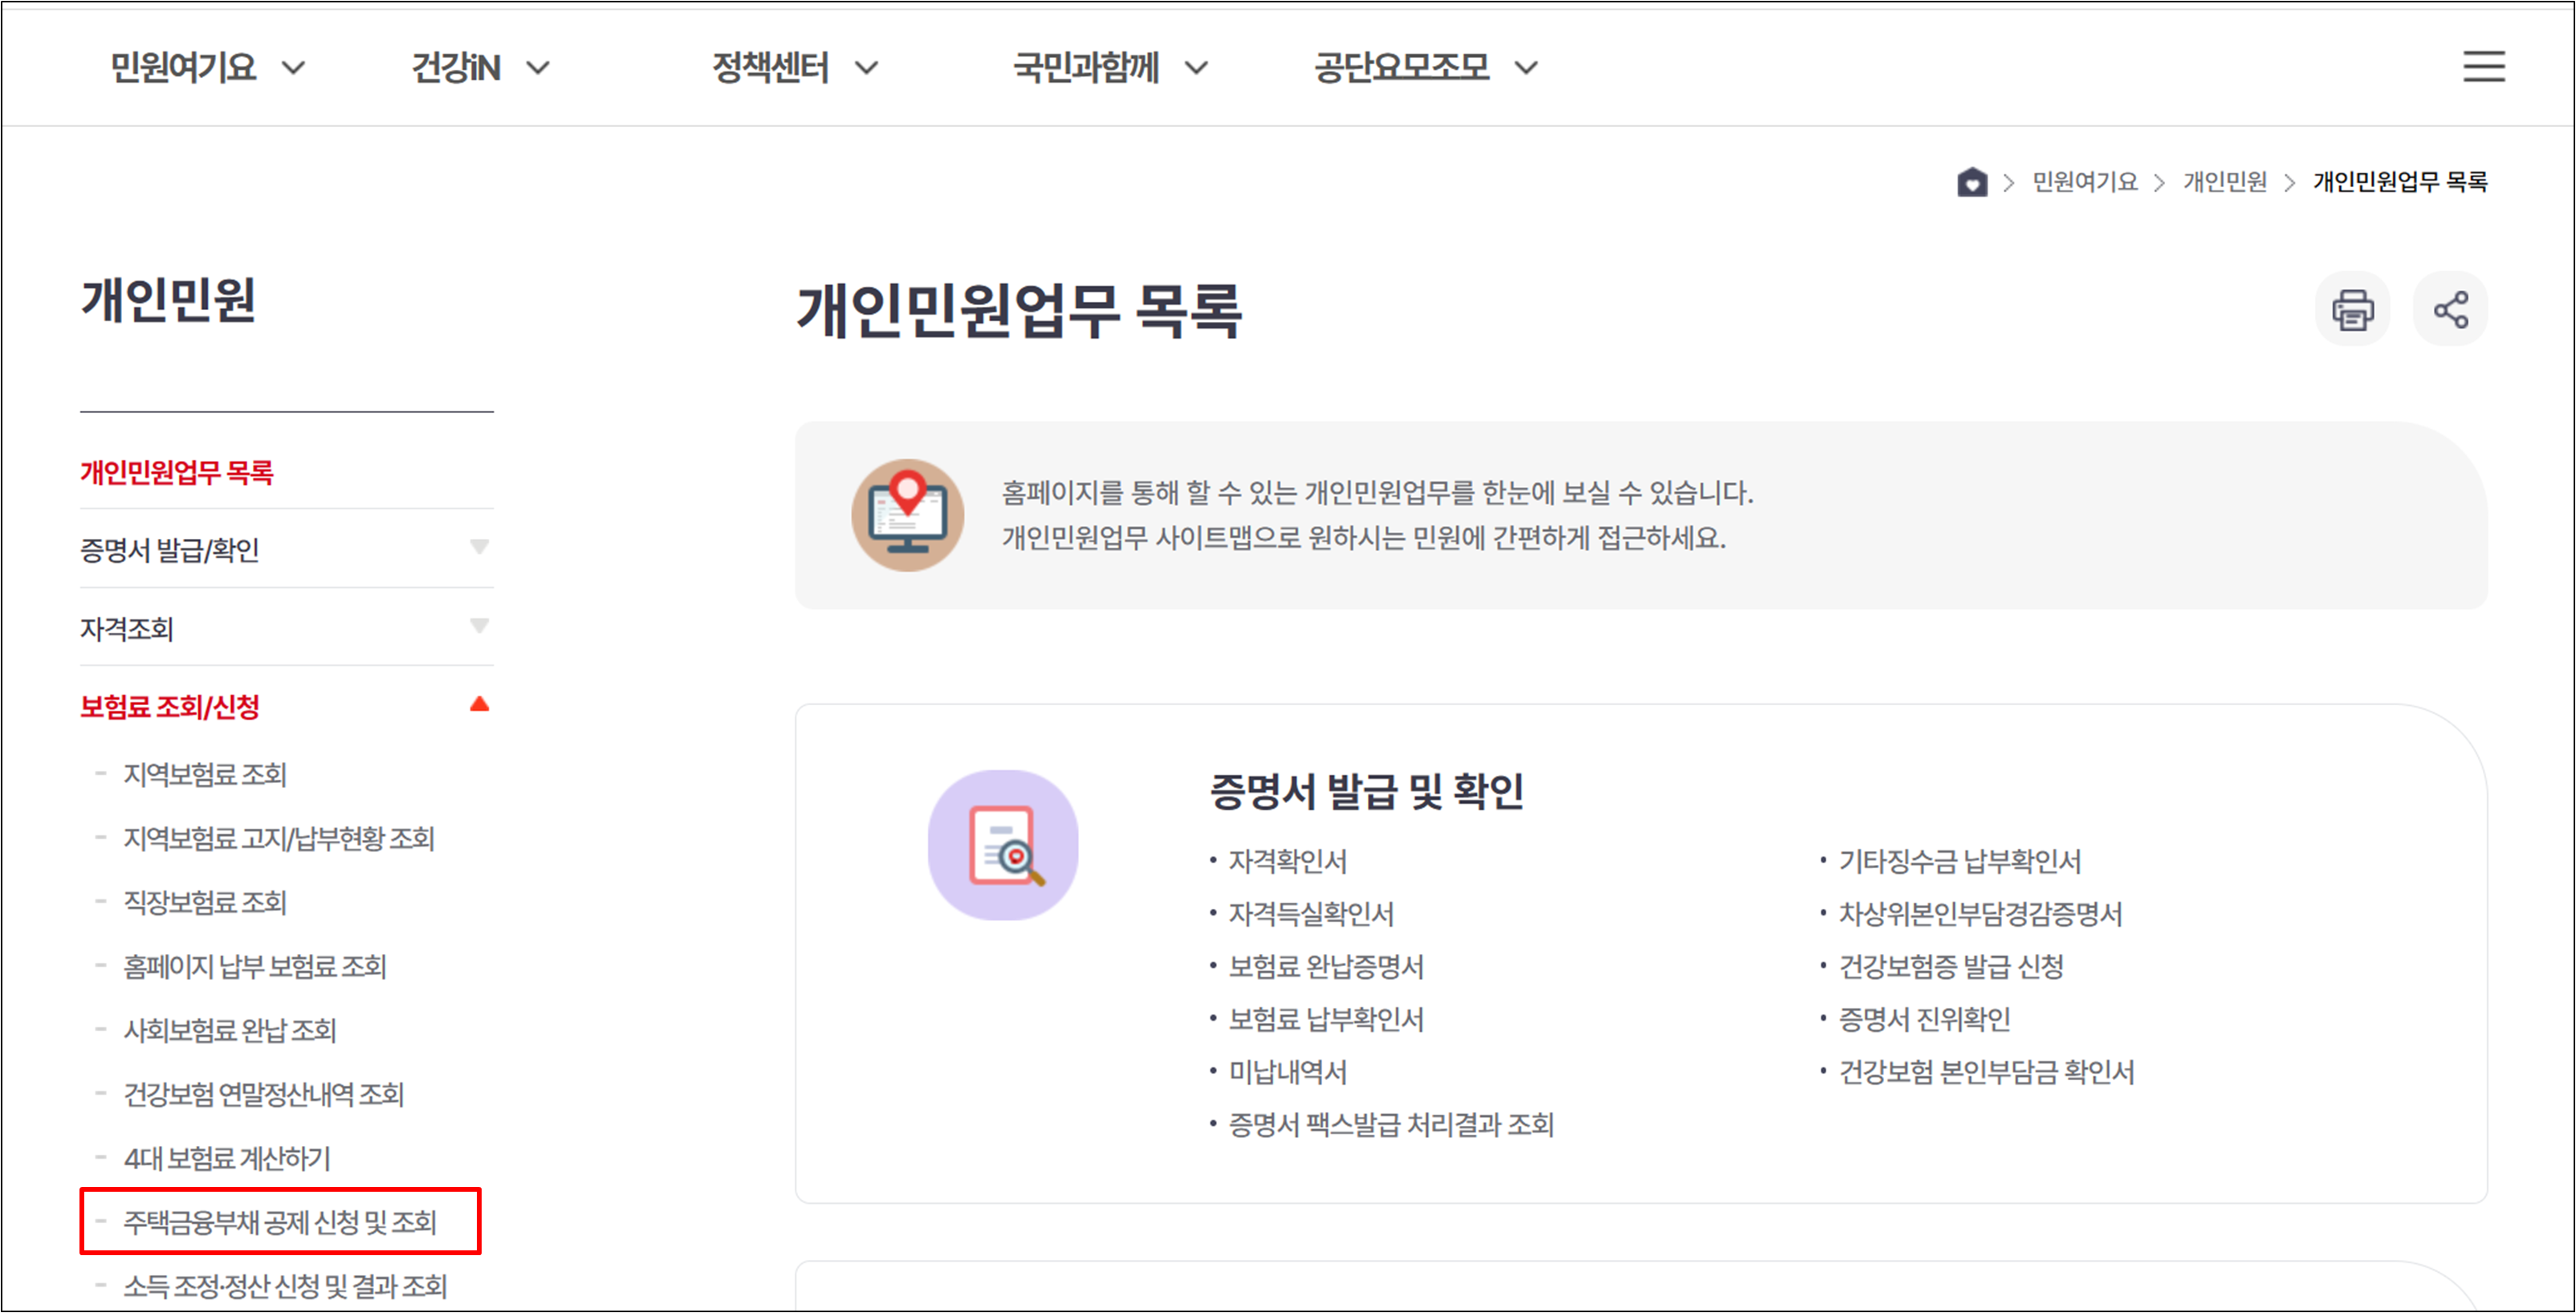Open the 차상위본인부담경감증명서 link
This screenshot has height=1313, width=2576.
(x=1980, y=914)
